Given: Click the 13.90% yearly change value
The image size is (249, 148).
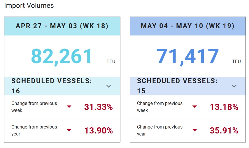Looking at the screenshot, I should point(99,131).
